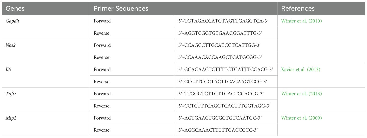Open the Winter et al. (2009) reference
367x138 pixels.
coord(301,118)
